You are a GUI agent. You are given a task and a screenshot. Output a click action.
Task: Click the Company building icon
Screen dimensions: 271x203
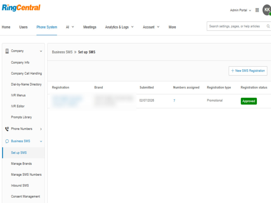[x=7, y=51]
